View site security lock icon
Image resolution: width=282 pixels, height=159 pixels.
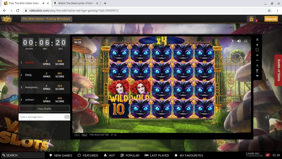click(26, 11)
